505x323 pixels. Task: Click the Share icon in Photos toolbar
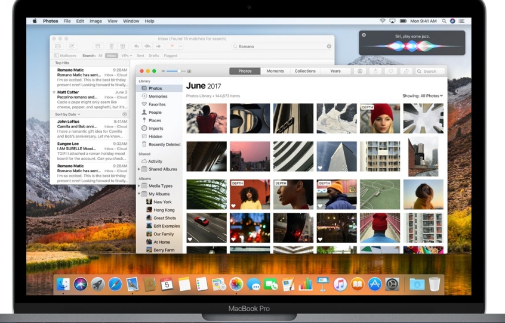pyautogui.click(x=375, y=71)
